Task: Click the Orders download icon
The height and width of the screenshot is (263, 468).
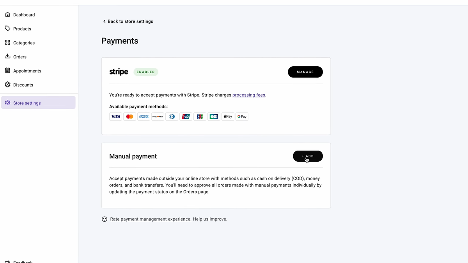Action: [7, 56]
